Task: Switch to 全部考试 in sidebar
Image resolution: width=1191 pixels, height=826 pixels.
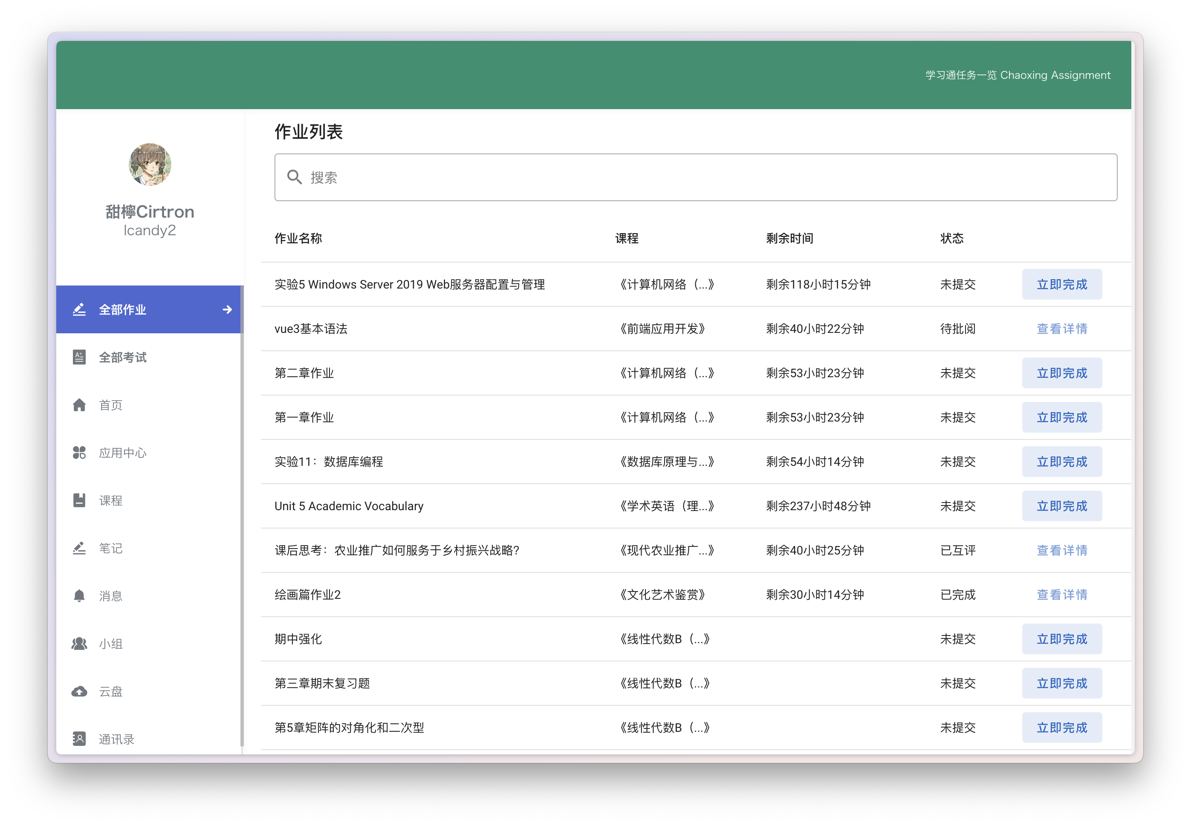Action: (123, 357)
